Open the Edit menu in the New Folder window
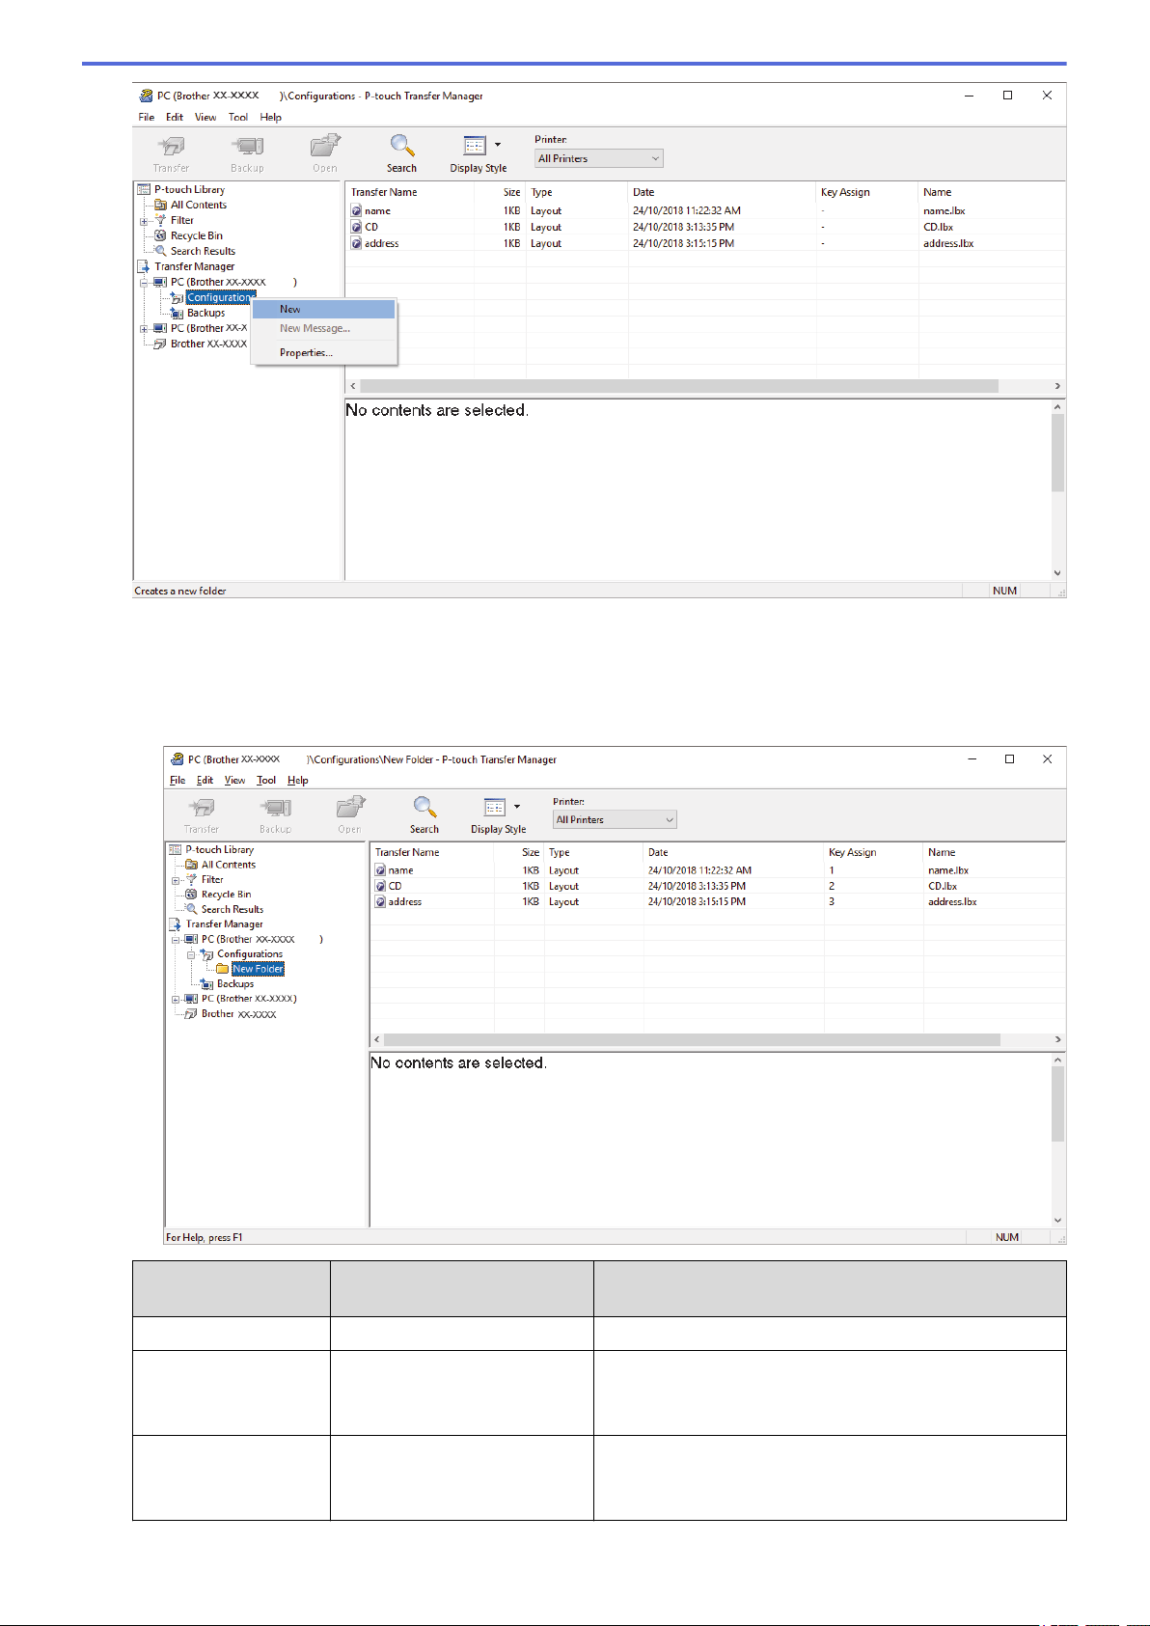Screen dimensions: 1150x1626 pos(205,780)
